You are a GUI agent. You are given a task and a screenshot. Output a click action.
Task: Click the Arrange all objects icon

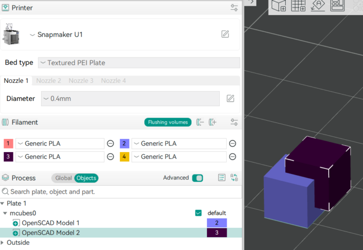click(338, 6)
